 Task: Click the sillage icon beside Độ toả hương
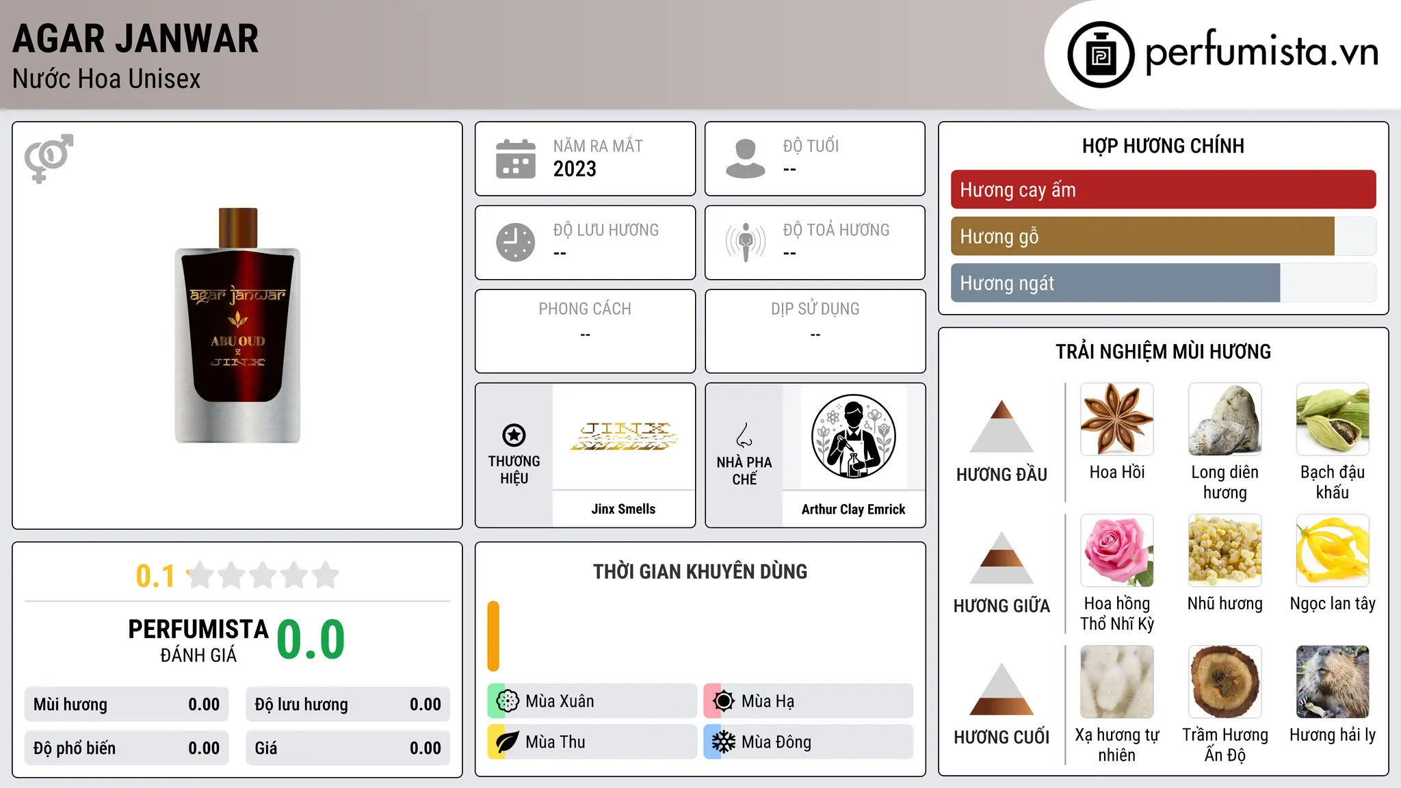tap(746, 242)
